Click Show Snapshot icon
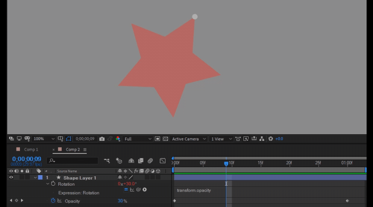Image resolution: width=373 pixels, height=207 pixels. pyautogui.click(x=110, y=139)
